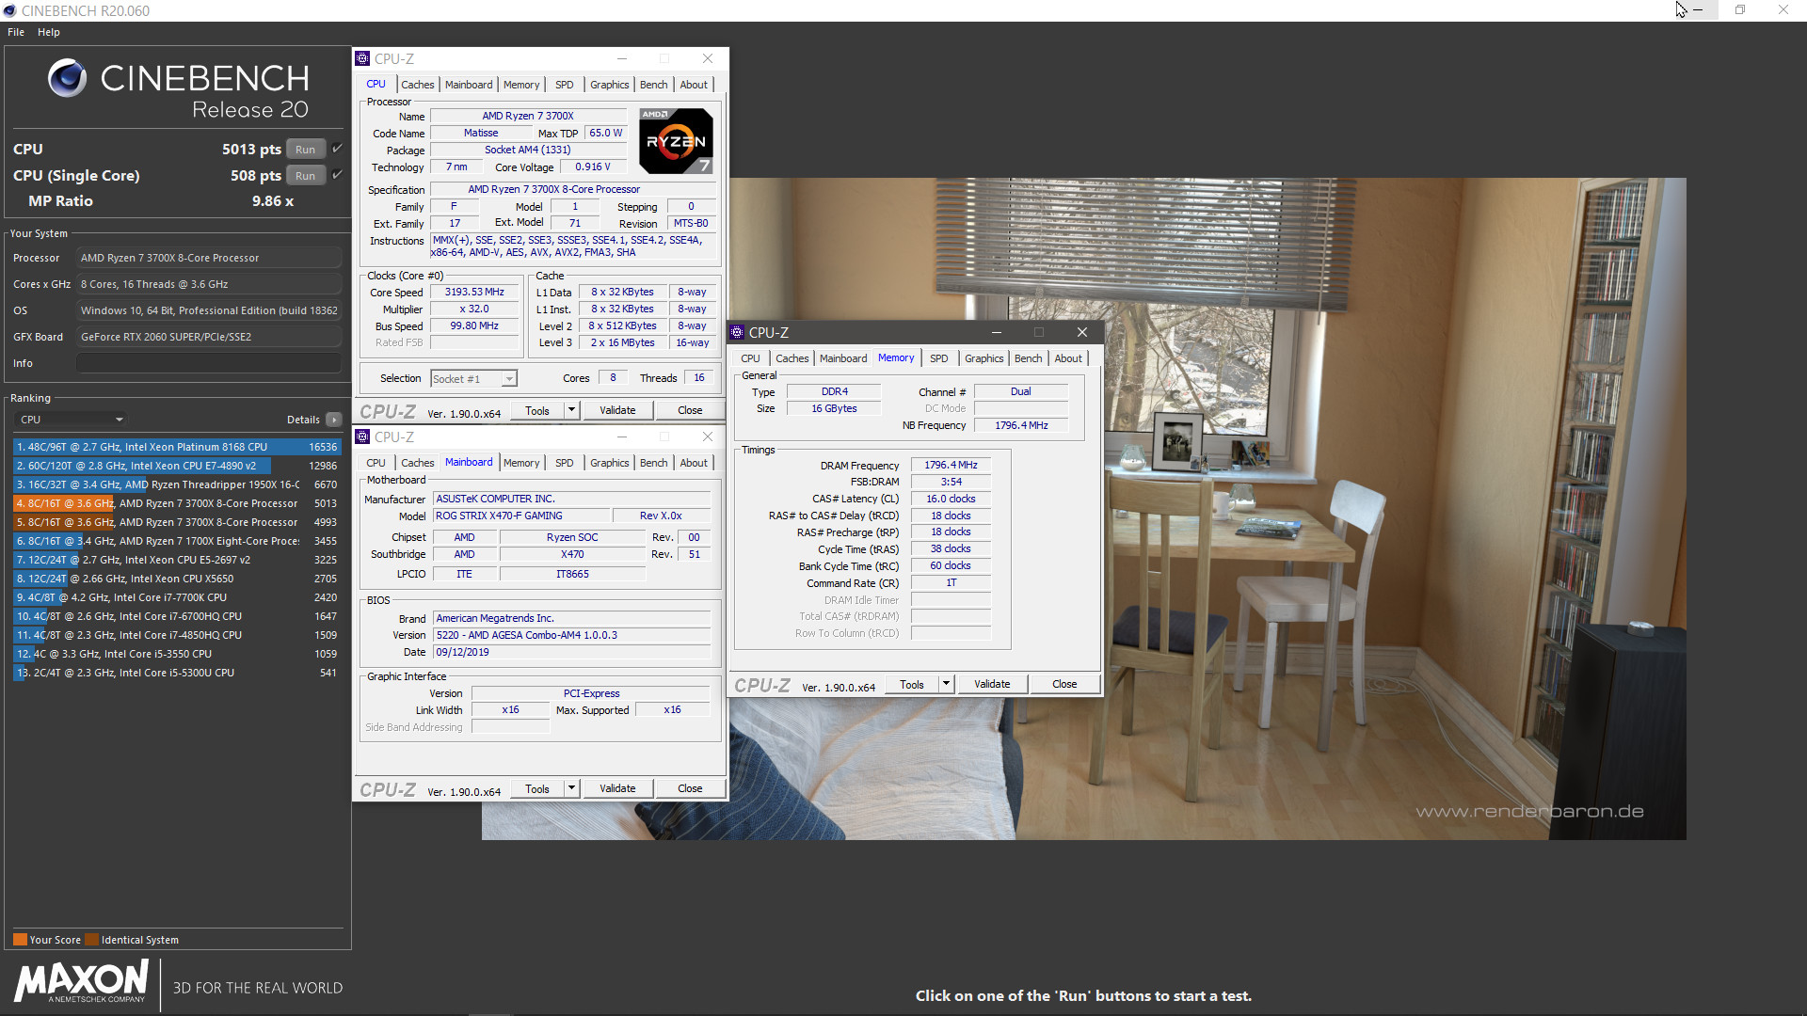Click the CINEBENCH File menu
The image size is (1807, 1016).
[x=14, y=31]
